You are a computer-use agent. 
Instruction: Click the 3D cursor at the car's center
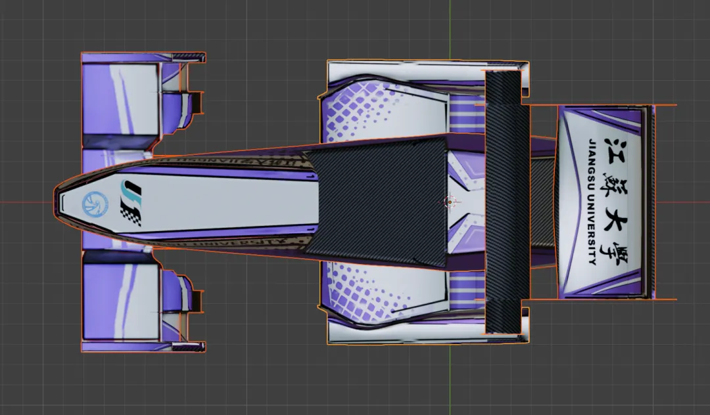(x=450, y=202)
